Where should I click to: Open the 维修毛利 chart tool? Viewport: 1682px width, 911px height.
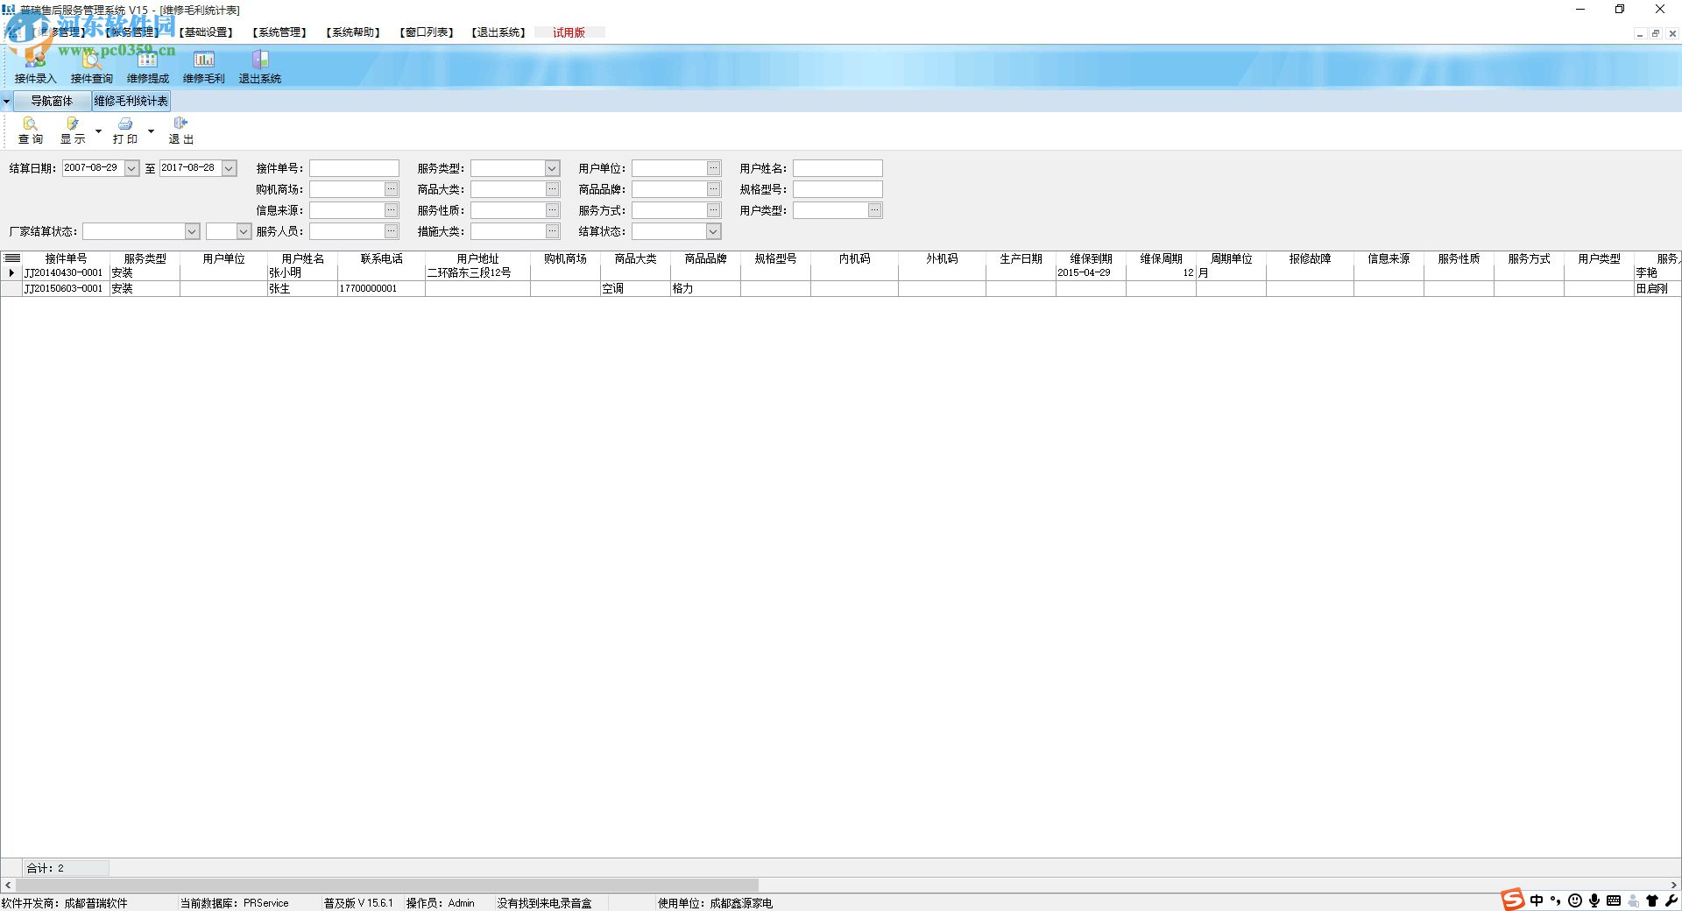203,67
